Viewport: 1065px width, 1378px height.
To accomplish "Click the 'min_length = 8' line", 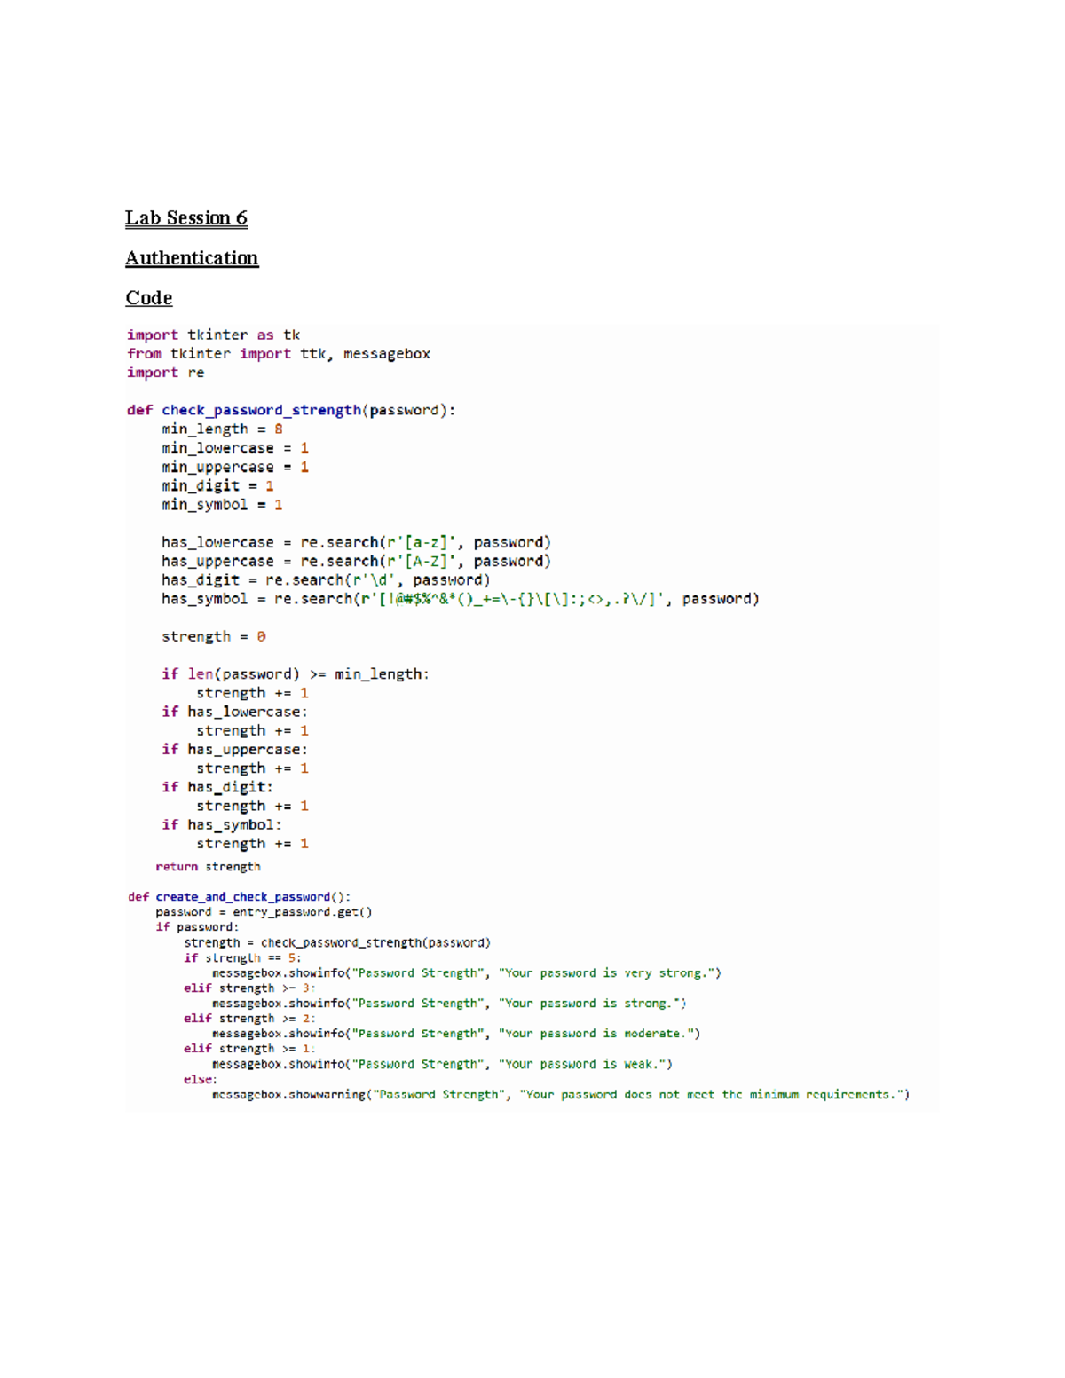I will tap(222, 429).
